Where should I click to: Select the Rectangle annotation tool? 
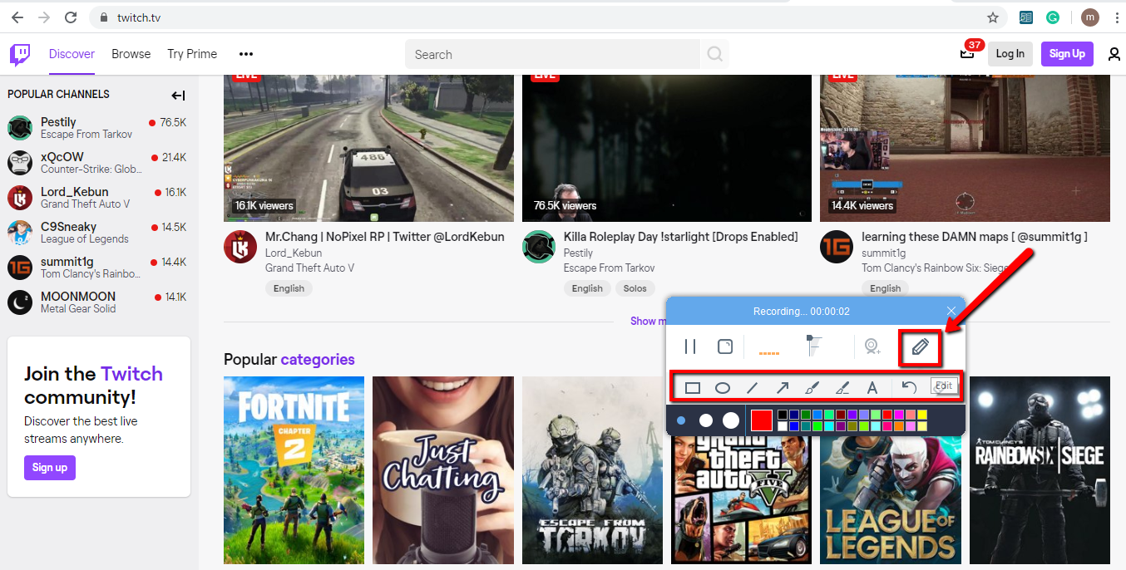point(692,387)
